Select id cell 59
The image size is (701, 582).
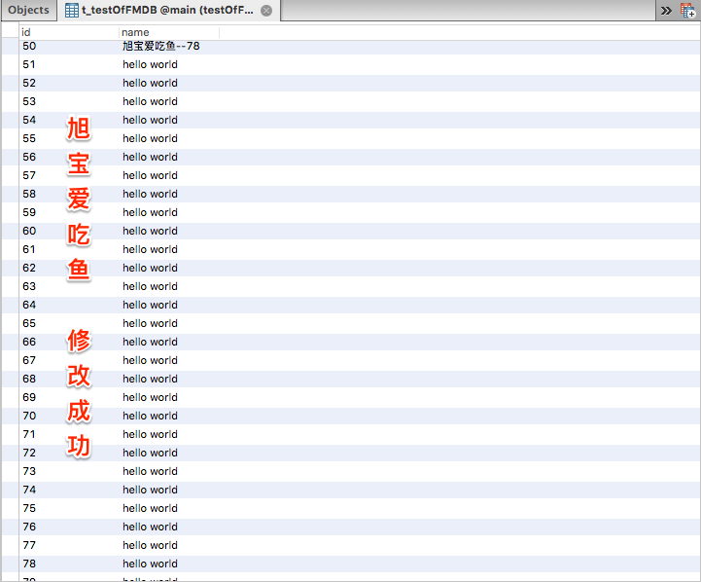pyautogui.click(x=29, y=212)
